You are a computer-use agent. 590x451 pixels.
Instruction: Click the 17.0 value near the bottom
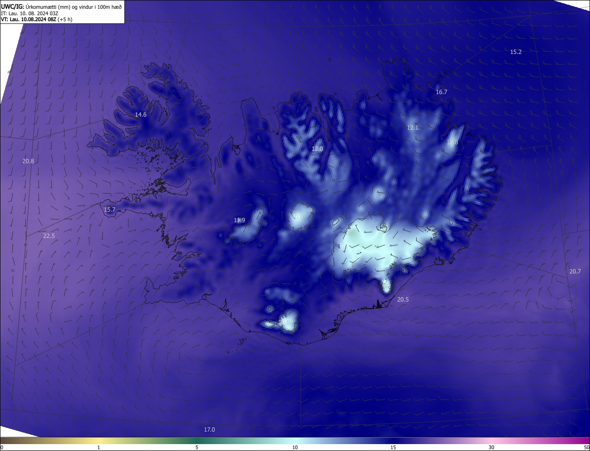click(209, 430)
